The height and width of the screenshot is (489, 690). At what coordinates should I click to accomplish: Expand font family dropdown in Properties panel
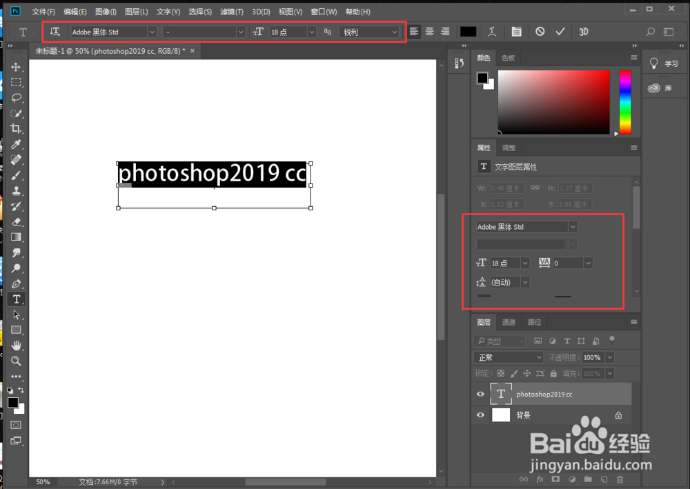(573, 227)
